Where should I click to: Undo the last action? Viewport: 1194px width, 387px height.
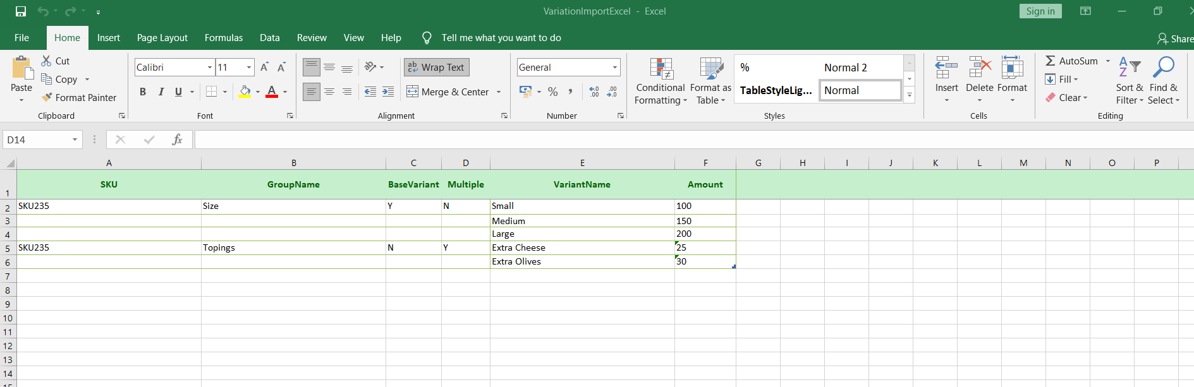click(43, 11)
